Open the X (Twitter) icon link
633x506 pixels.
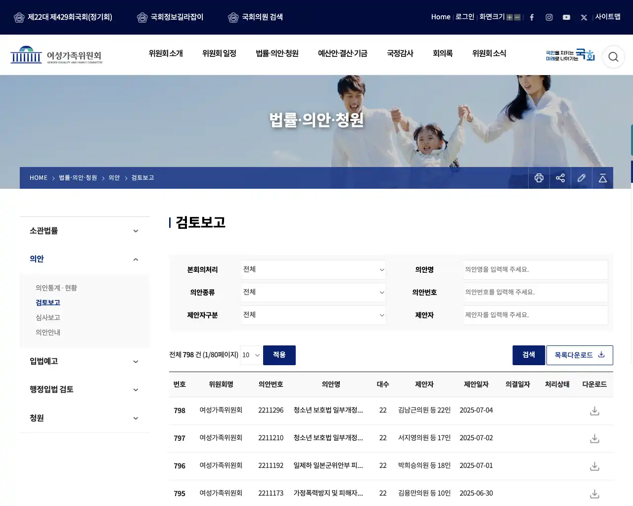click(584, 17)
